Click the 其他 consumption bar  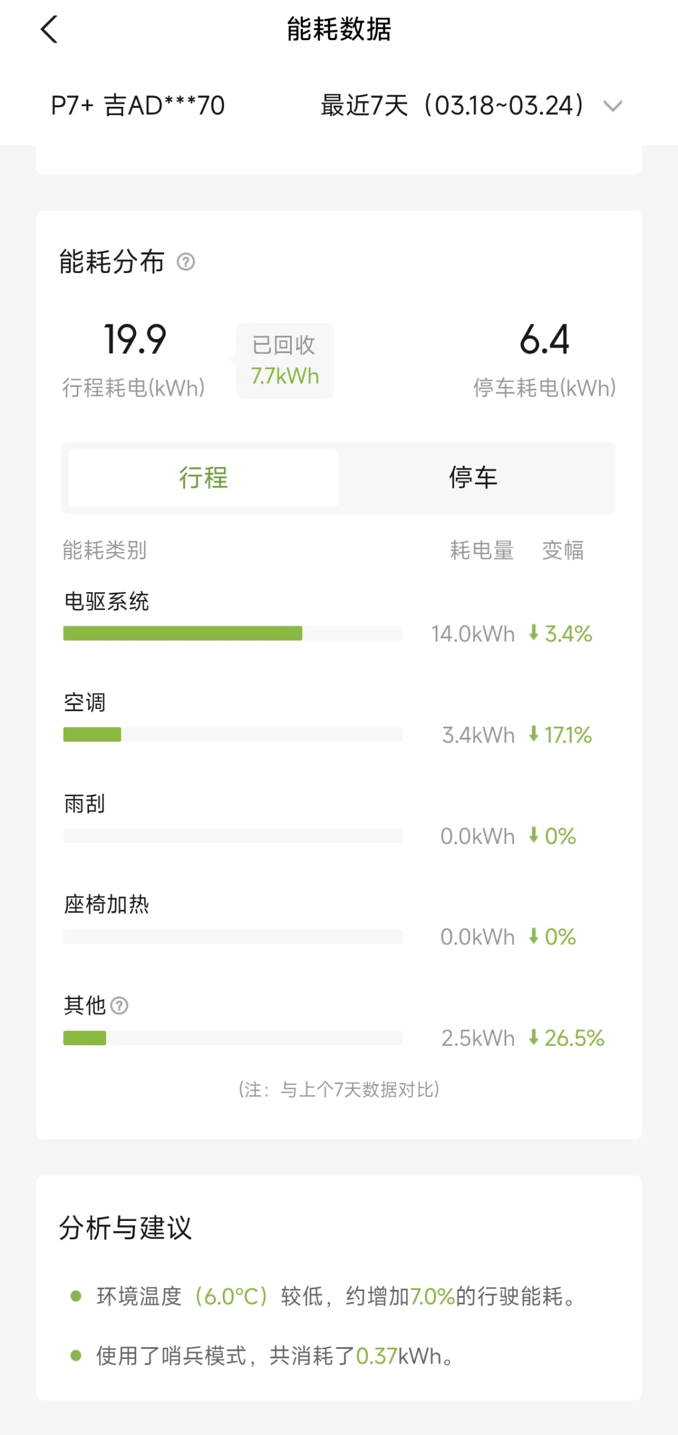85,1038
